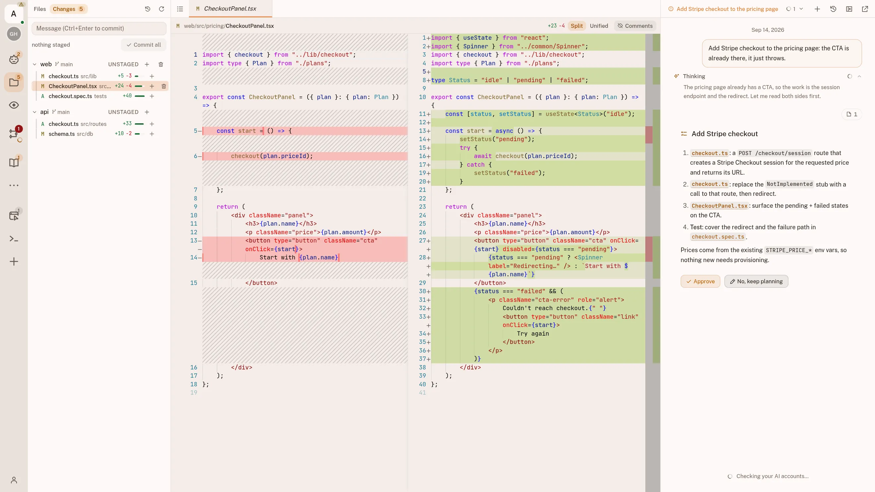The width and height of the screenshot is (875, 492).
Task: Start a new chat with plus icon
Action: [x=817, y=9]
